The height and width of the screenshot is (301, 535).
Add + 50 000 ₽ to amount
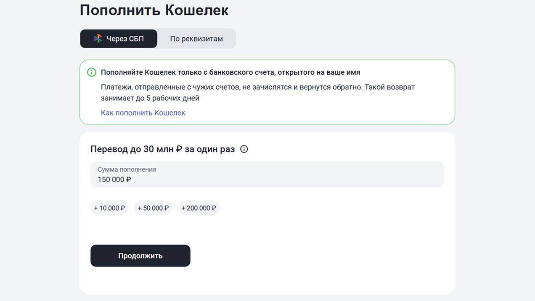[153, 208]
